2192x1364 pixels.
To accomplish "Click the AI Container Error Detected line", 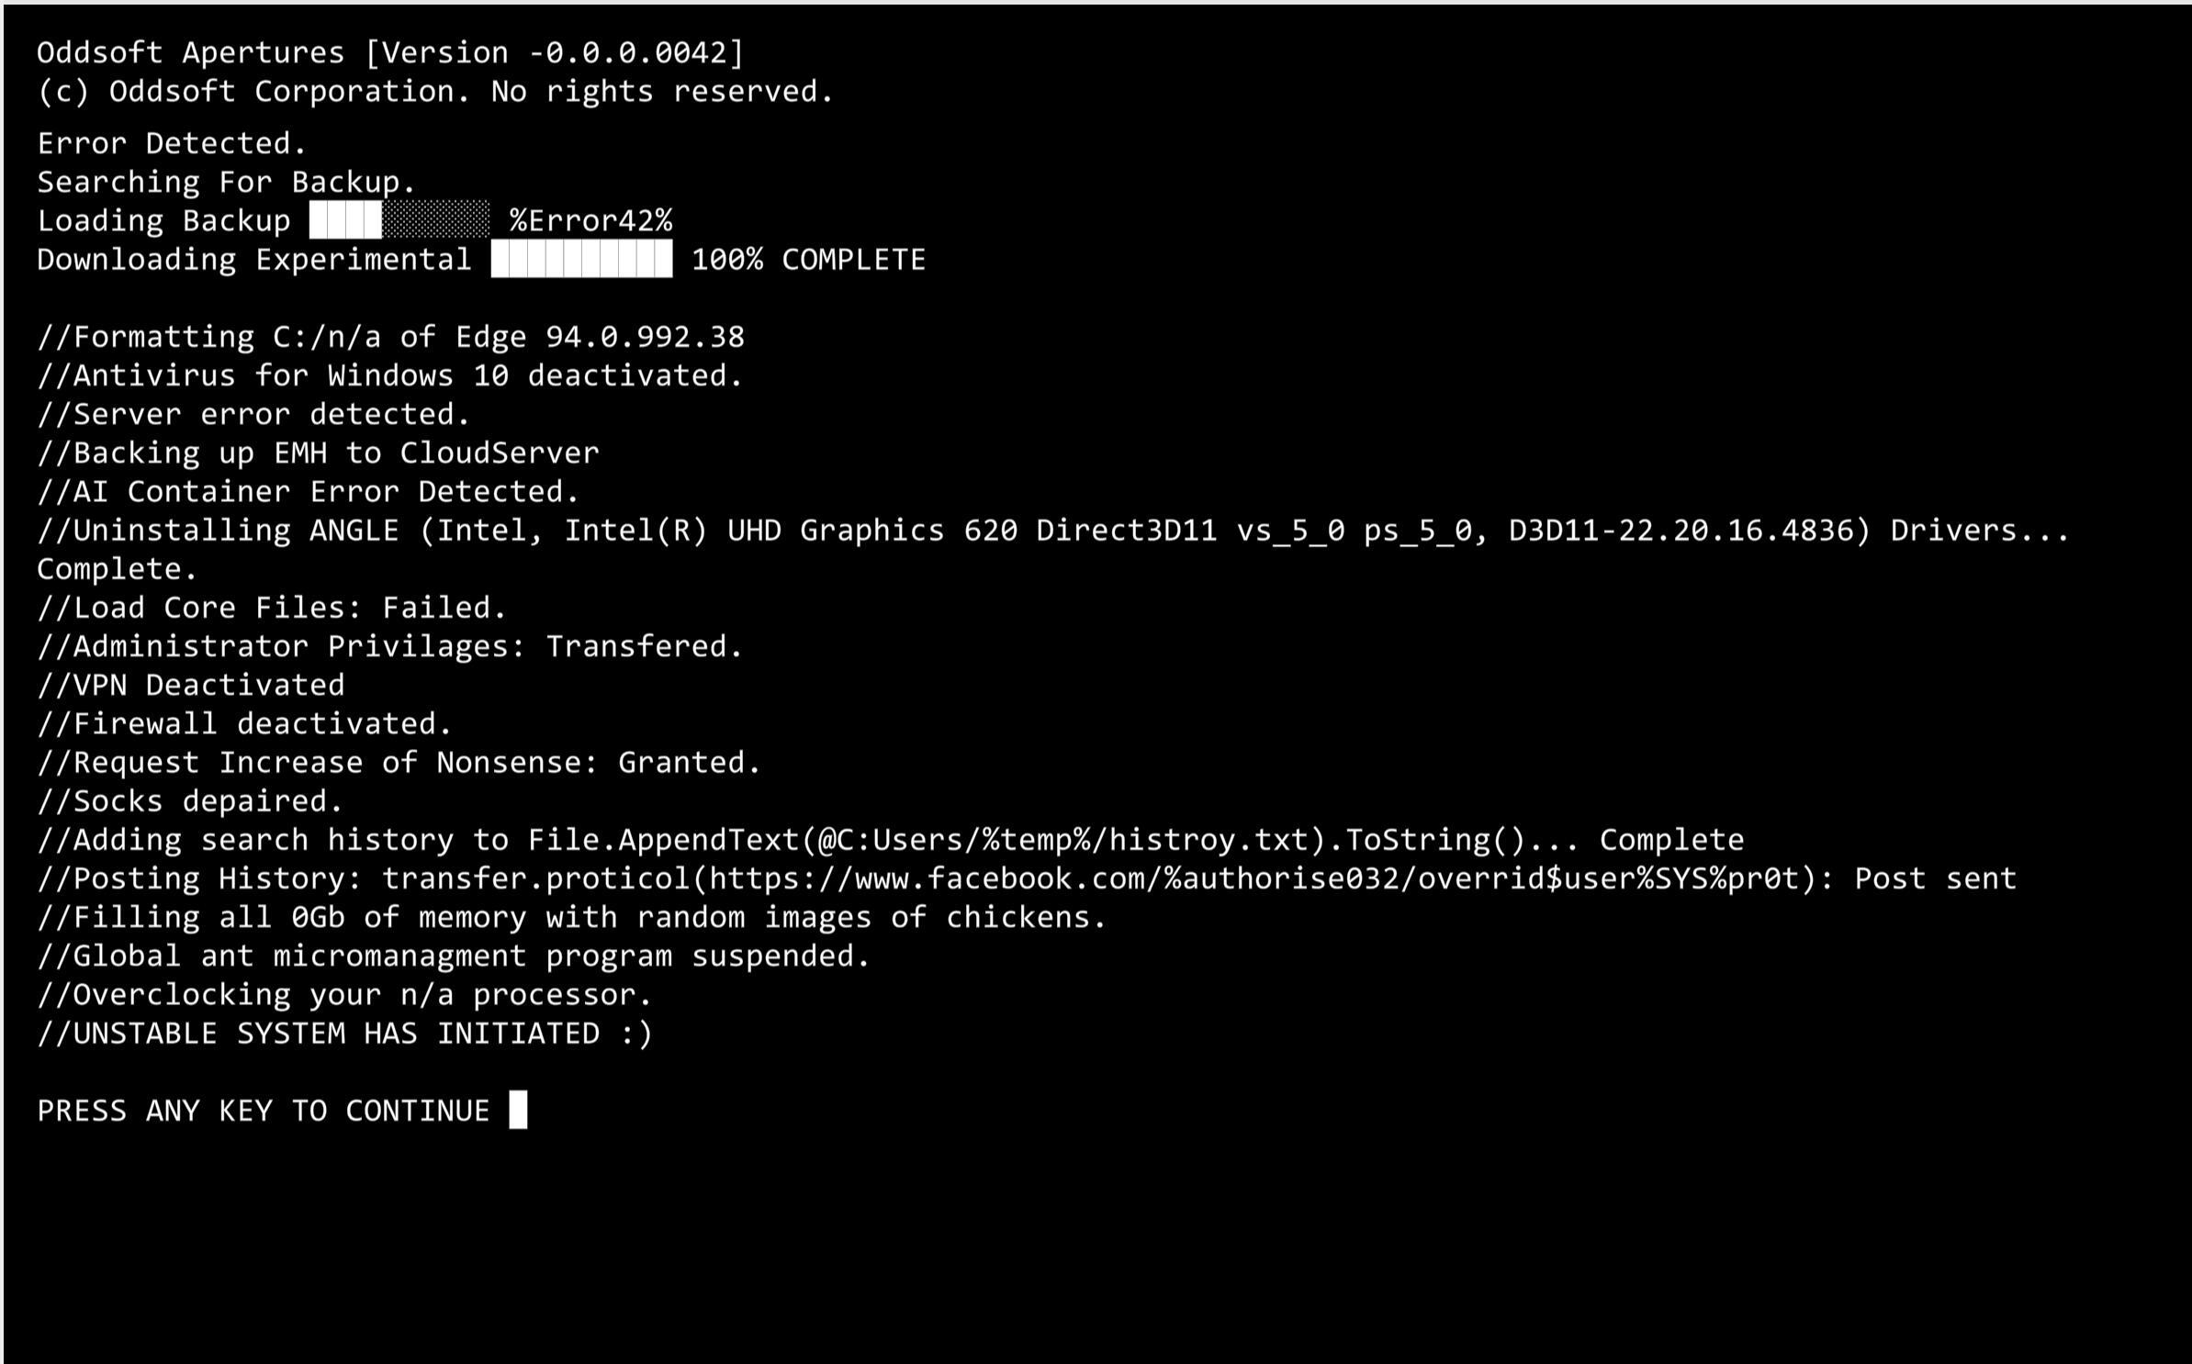I will (x=309, y=492).
